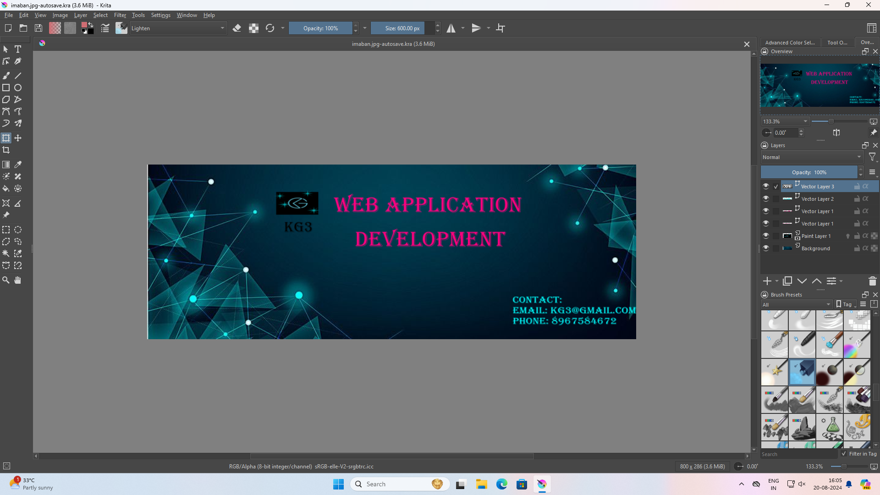The width and height of the screenshot is (880, 495).
Task: Toggle visibility of Paint Layer 1
Action: 766,236
